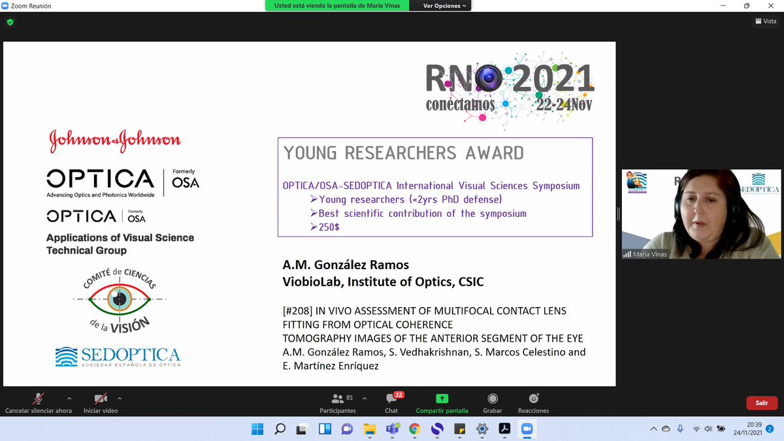Open File Explorer from the taskbar

pos(369,429)
